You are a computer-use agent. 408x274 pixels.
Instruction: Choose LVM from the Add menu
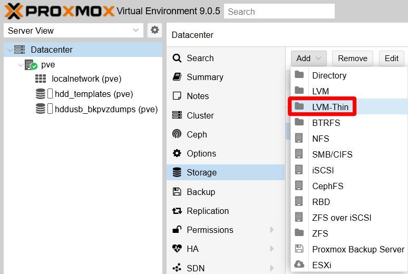click(x=349, y=91)
